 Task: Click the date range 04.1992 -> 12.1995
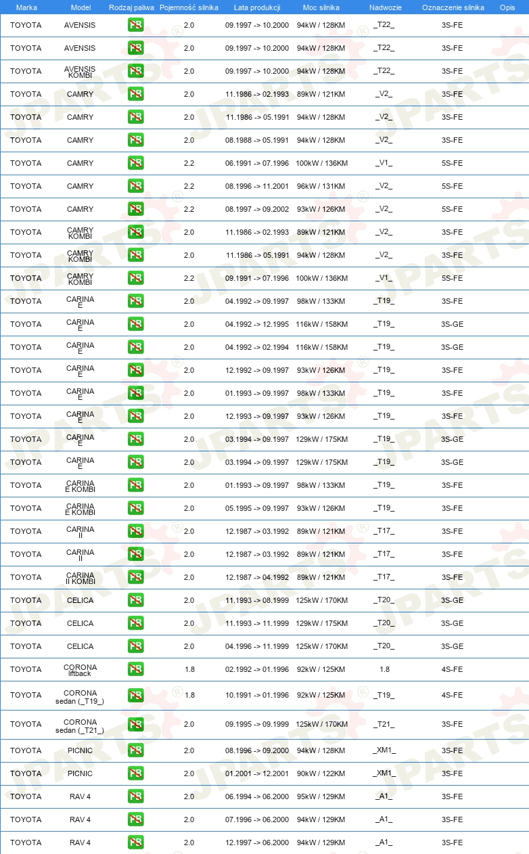click(x=257, y=324)
